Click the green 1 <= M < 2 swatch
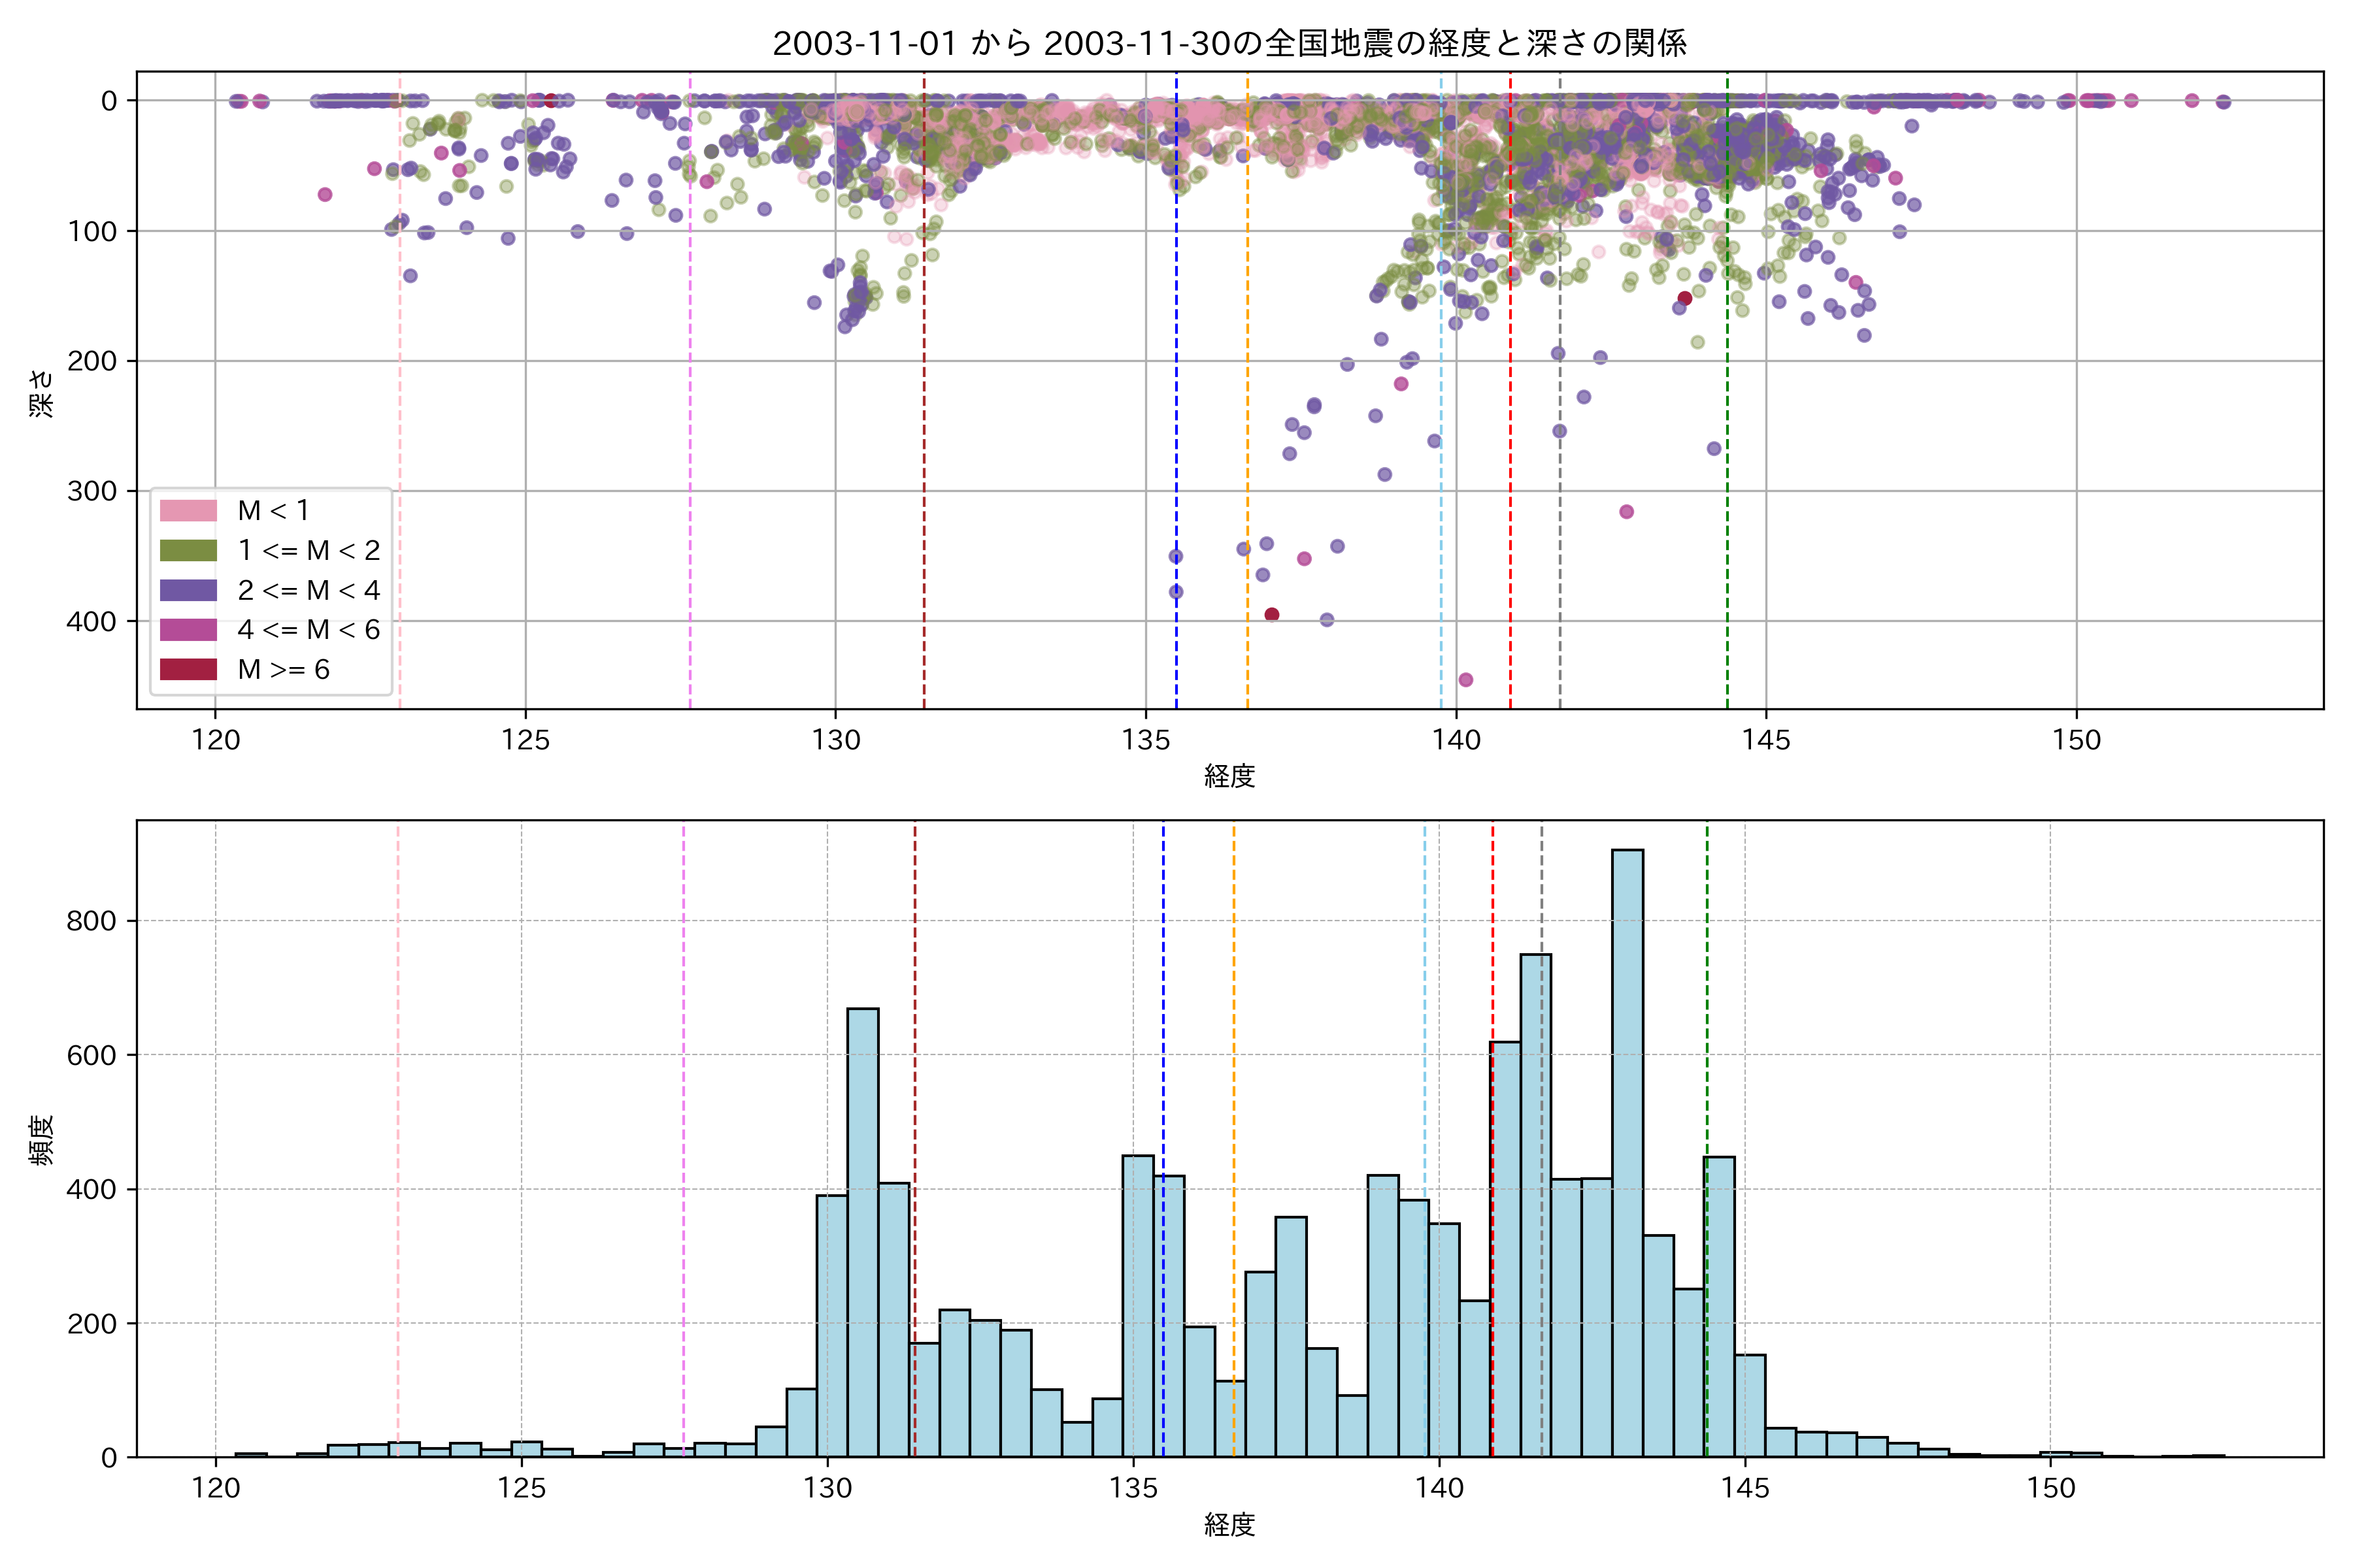2353x1568 pixels. click(188, 551)
